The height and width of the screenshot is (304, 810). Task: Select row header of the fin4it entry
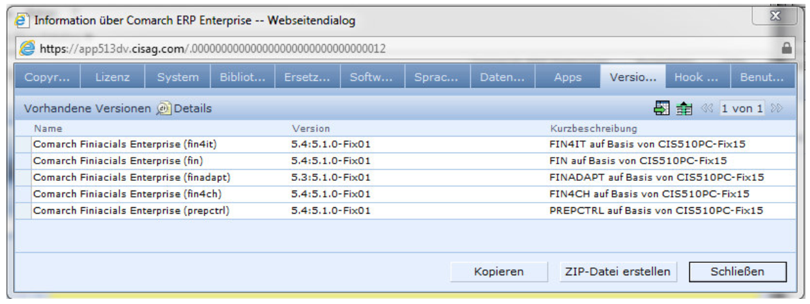[23, 144]
